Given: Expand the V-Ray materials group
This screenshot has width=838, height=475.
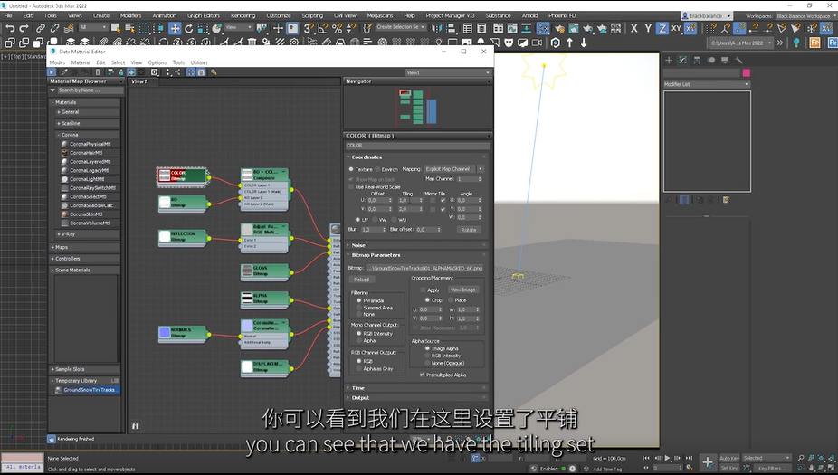Looking at the screenshot, I should click(x=87, y=234).
